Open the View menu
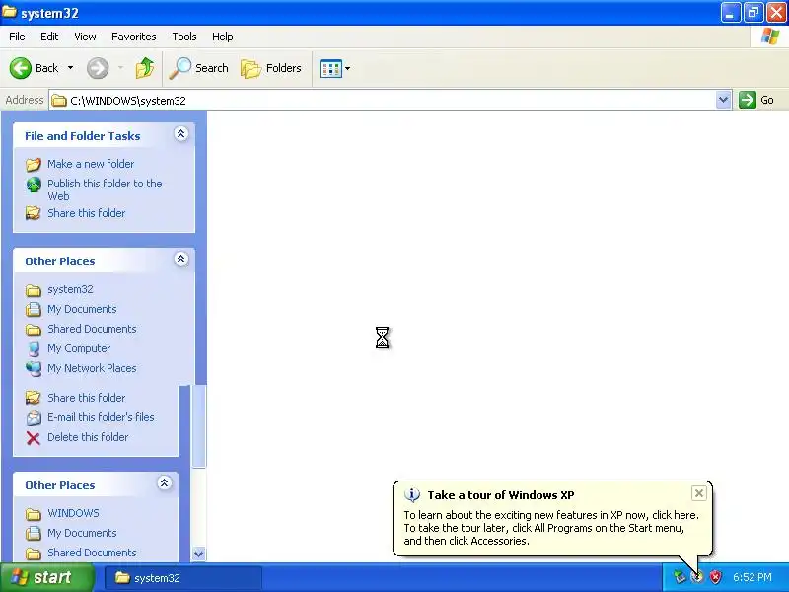The image size is (789, 592). [x=85, y=37]
